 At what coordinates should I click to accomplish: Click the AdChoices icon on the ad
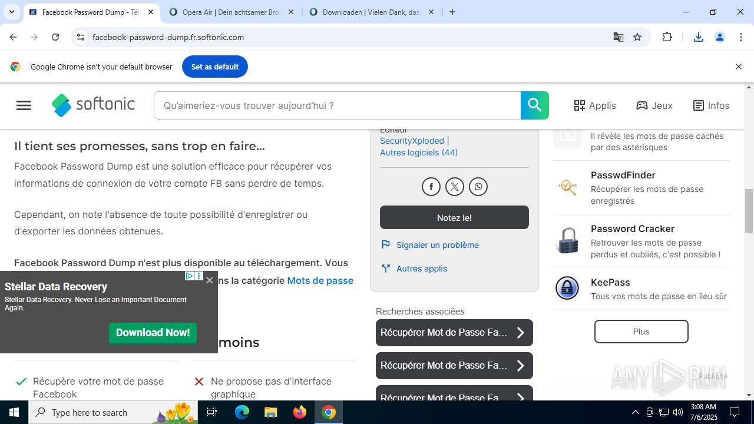click(190, 276)
